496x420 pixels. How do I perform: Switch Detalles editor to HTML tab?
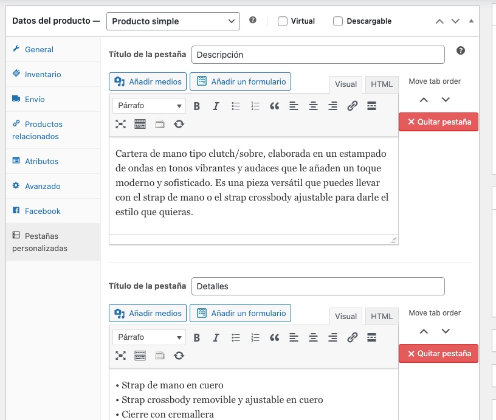coord(382,316)
